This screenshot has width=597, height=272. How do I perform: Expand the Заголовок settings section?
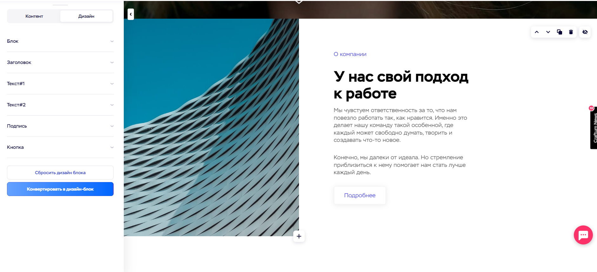pyautogui.click(x=60, y=62)
